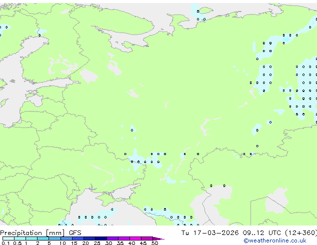Click the 09..12 UTC time label
The height and width of the screenshot is (245, 317).
click(254, 232)
